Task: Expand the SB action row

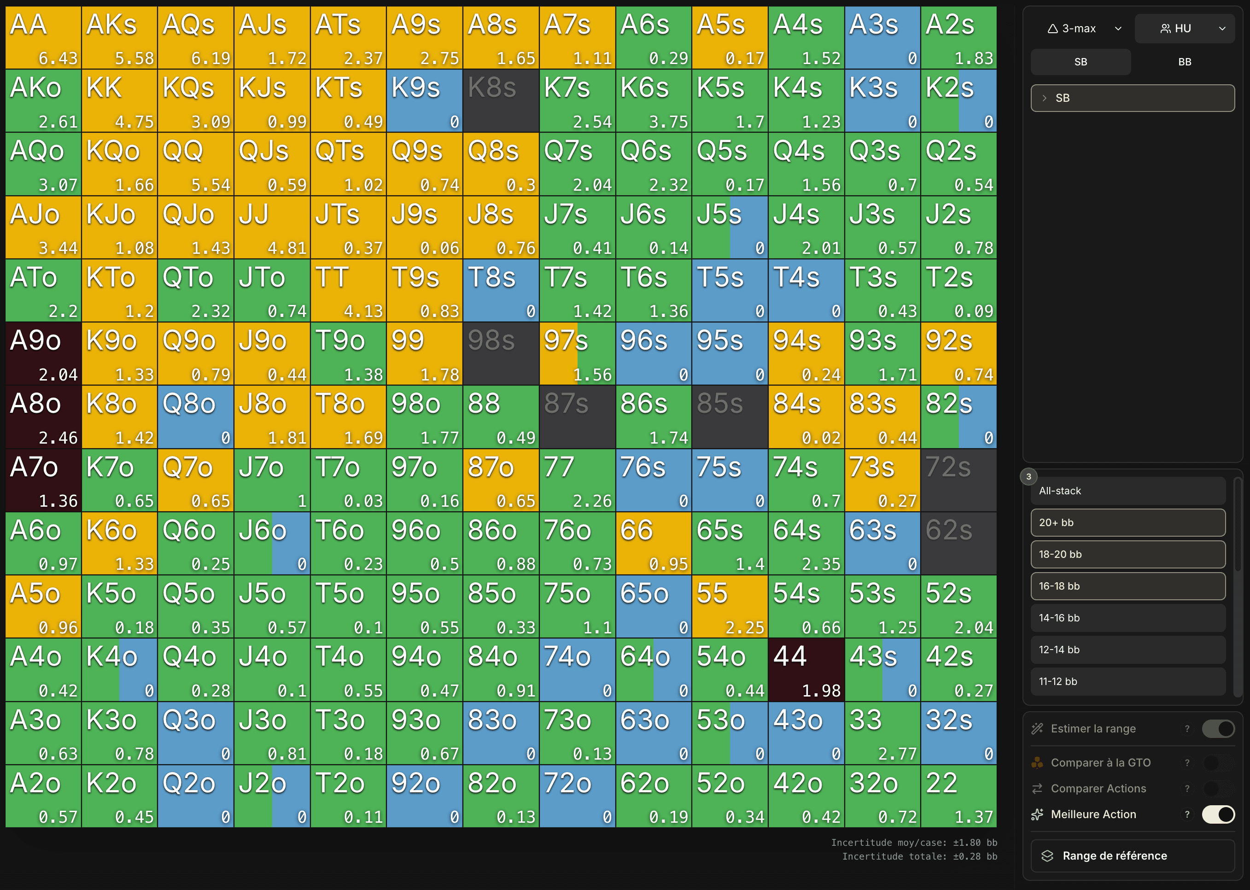Action: [1133, 98]
